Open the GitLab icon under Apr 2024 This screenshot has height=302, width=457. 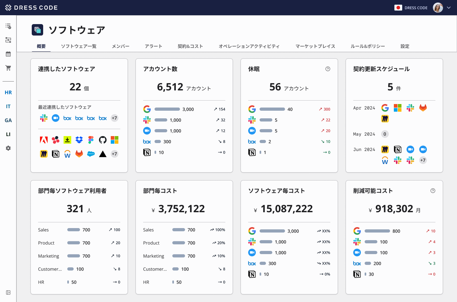[x=423, y=108]
